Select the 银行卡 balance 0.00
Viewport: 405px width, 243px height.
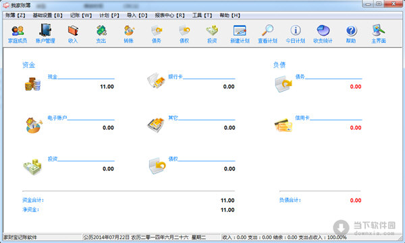click(229, 87)
